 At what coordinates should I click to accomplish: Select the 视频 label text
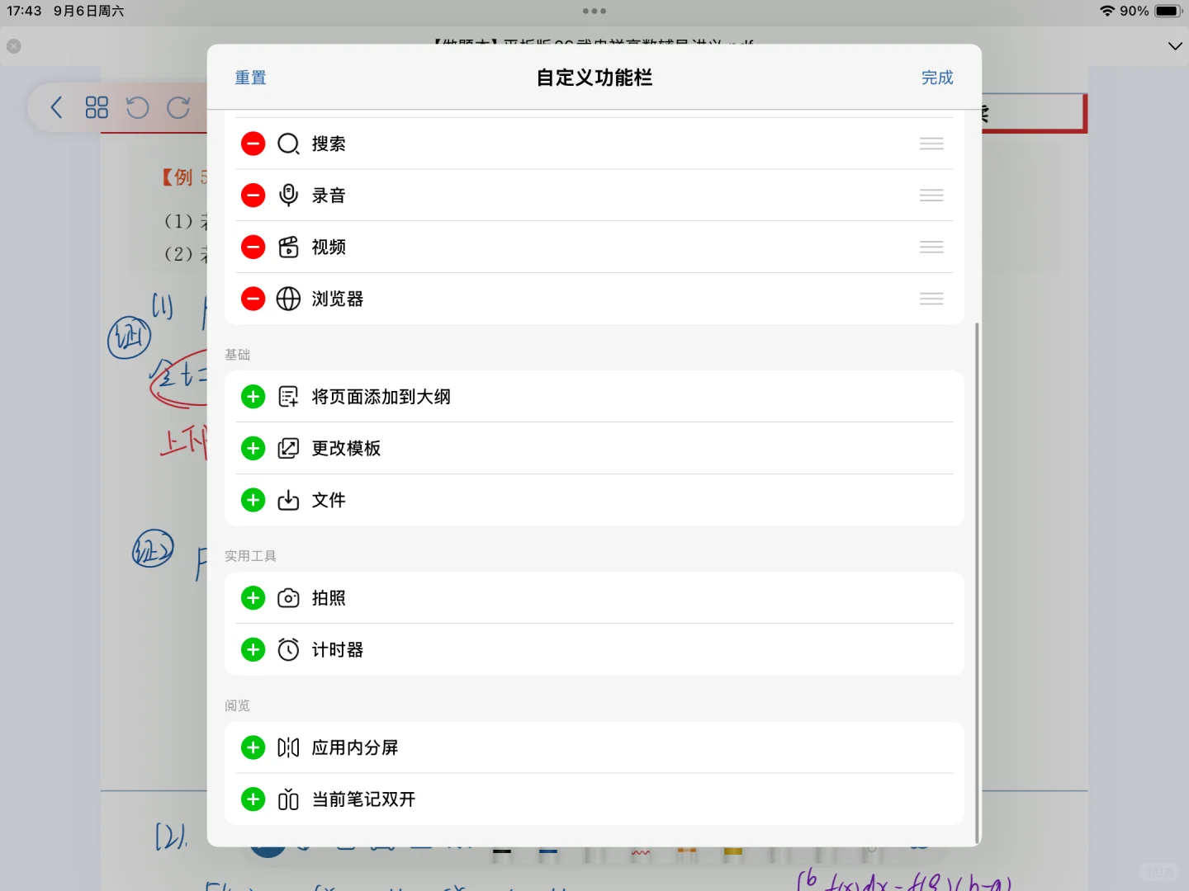(x=329, y=247)
